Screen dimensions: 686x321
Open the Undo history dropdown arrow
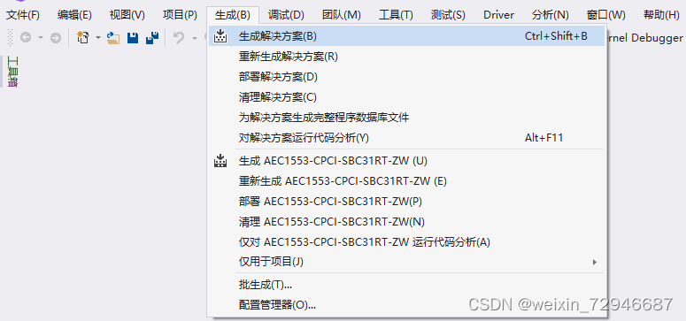195,38
